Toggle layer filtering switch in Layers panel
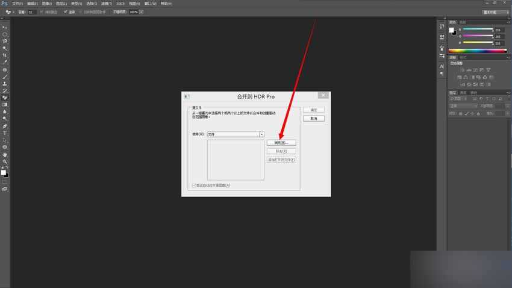512x288 pixels. [508, 99]
